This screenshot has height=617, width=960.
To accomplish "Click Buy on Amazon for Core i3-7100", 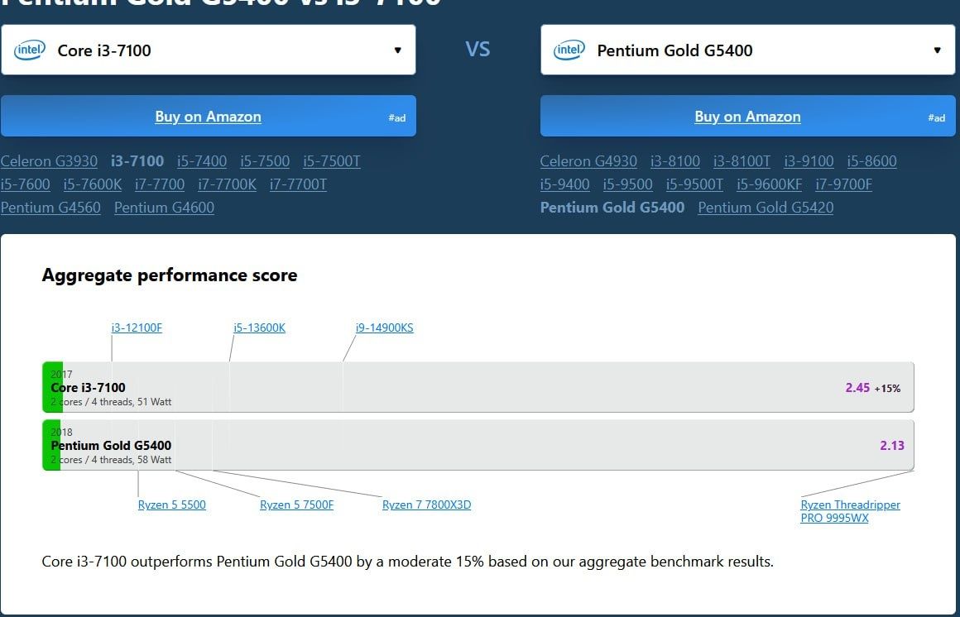I will point(209,117).
